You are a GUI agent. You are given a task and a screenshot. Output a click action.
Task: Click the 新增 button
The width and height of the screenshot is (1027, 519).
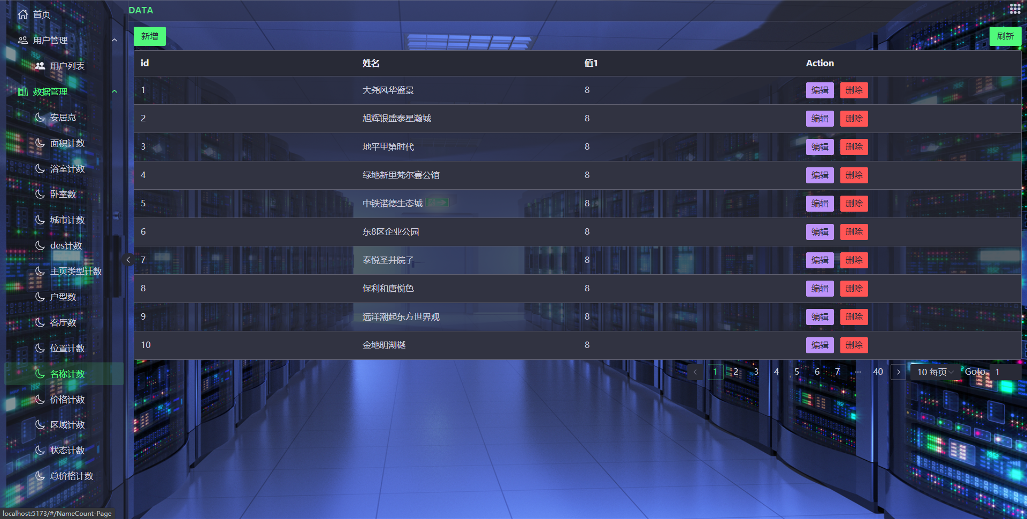click(150, 36)
